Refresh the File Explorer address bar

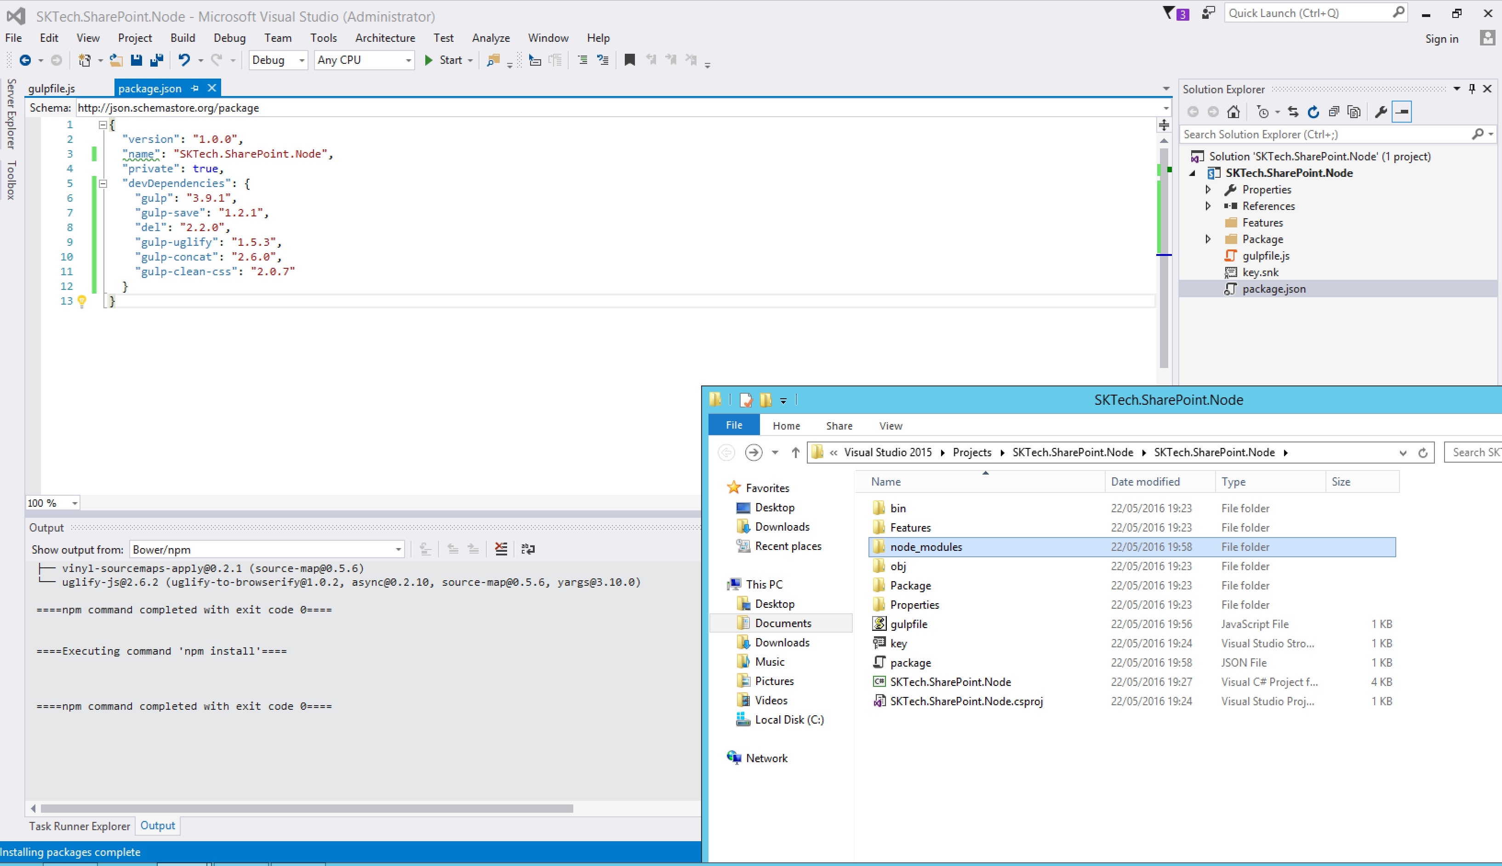(x=1423, y=453)
